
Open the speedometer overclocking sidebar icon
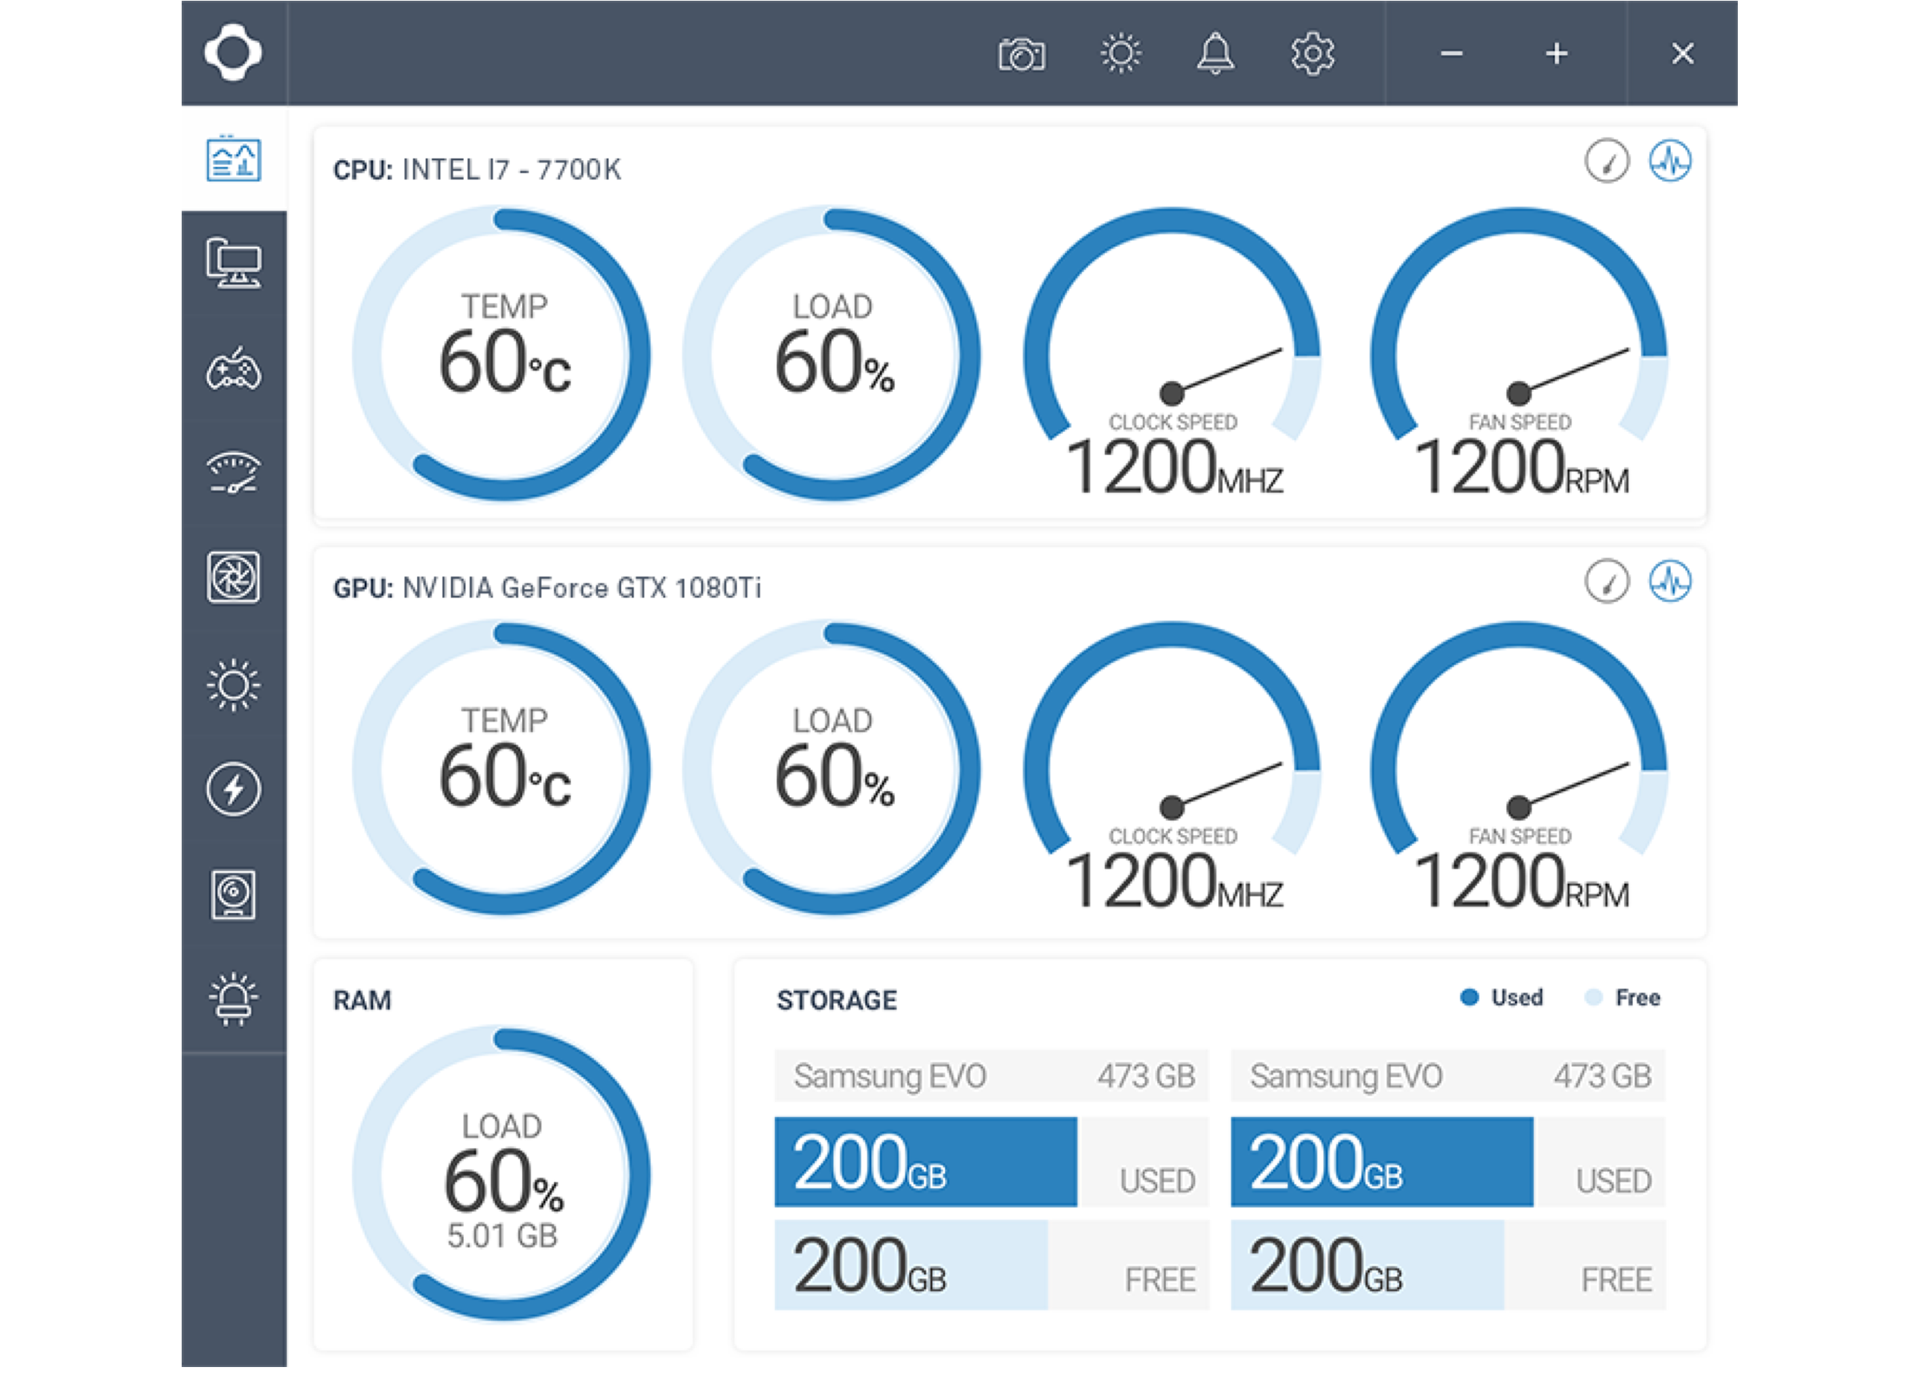[x=234, y=472]
